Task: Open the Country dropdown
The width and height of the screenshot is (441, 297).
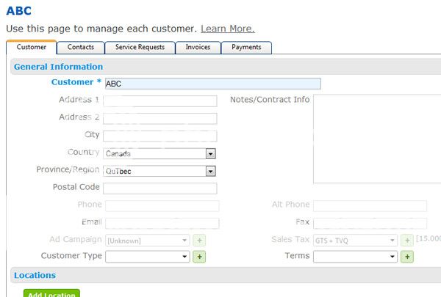Action: (x=210, y=154)
